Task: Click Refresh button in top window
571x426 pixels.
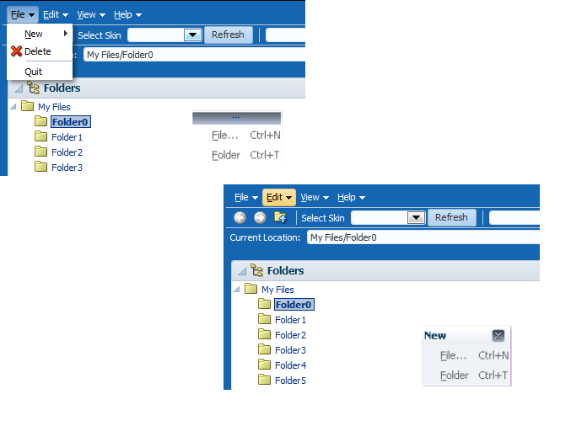Action: click(x=228, y=35)
